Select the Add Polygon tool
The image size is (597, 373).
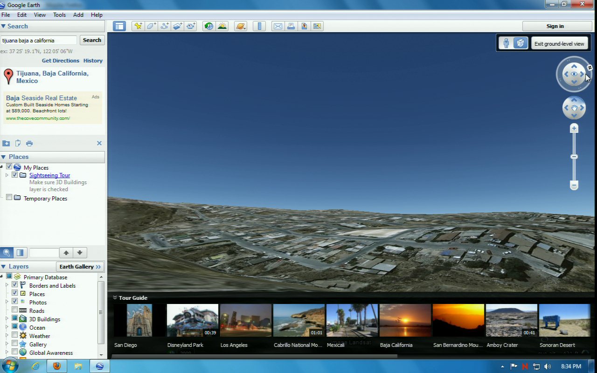151,26
